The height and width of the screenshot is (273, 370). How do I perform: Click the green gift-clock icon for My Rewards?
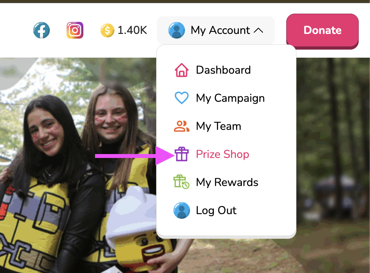[x=181, y=182]
